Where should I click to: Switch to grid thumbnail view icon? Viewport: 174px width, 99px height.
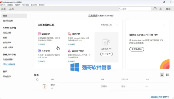click(x=167, y=75)
